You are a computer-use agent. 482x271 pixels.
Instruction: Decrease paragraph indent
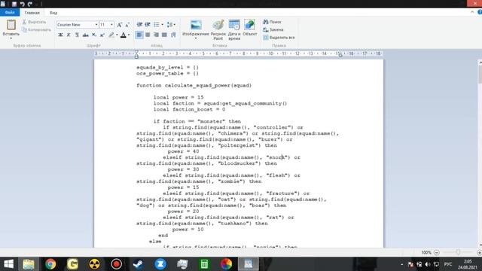coord(139,25)
